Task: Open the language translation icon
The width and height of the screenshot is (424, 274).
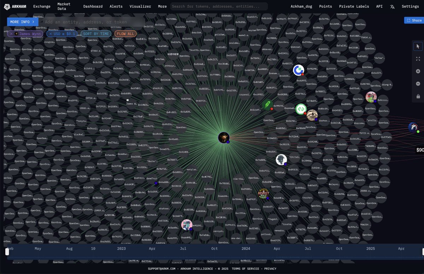Action: click(x=392, y=6)
